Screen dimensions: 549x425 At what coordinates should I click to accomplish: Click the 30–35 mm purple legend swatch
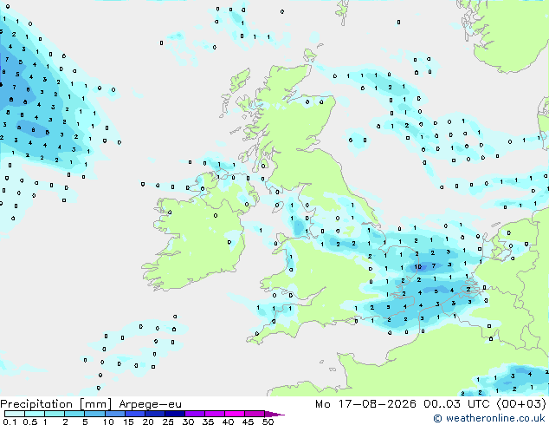click(195, 414)
